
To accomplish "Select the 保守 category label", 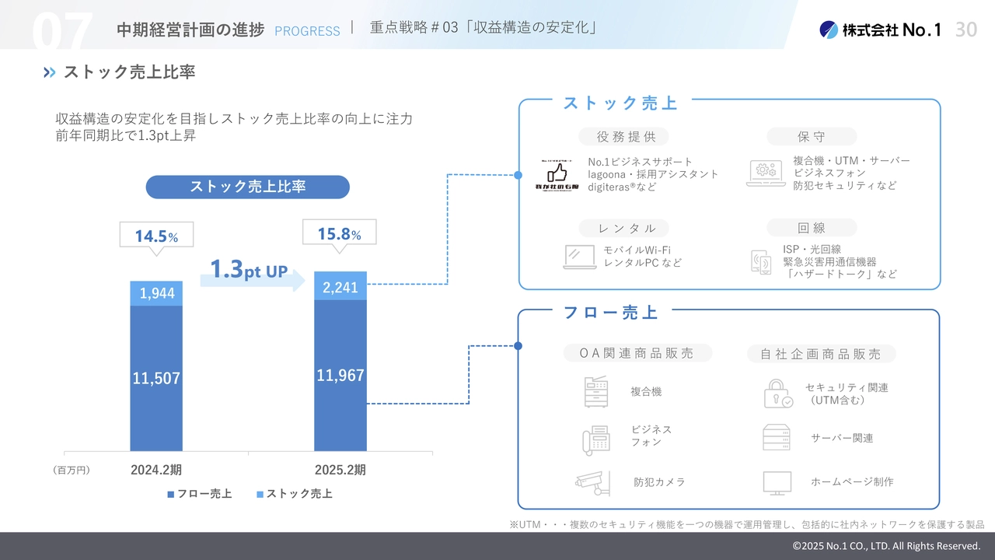I will (812, 137).
